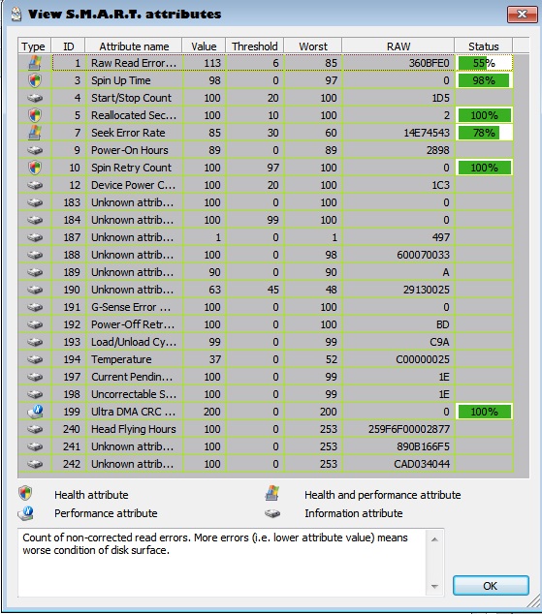
Task: Click the shield icon for Spin Up Time
Action: pyautogui.click(x=35, y=80)
